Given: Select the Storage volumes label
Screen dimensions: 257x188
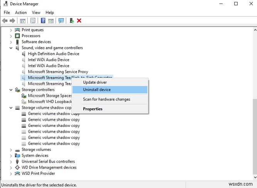Looking at the screenshot, I should click(x=36, y=149).
